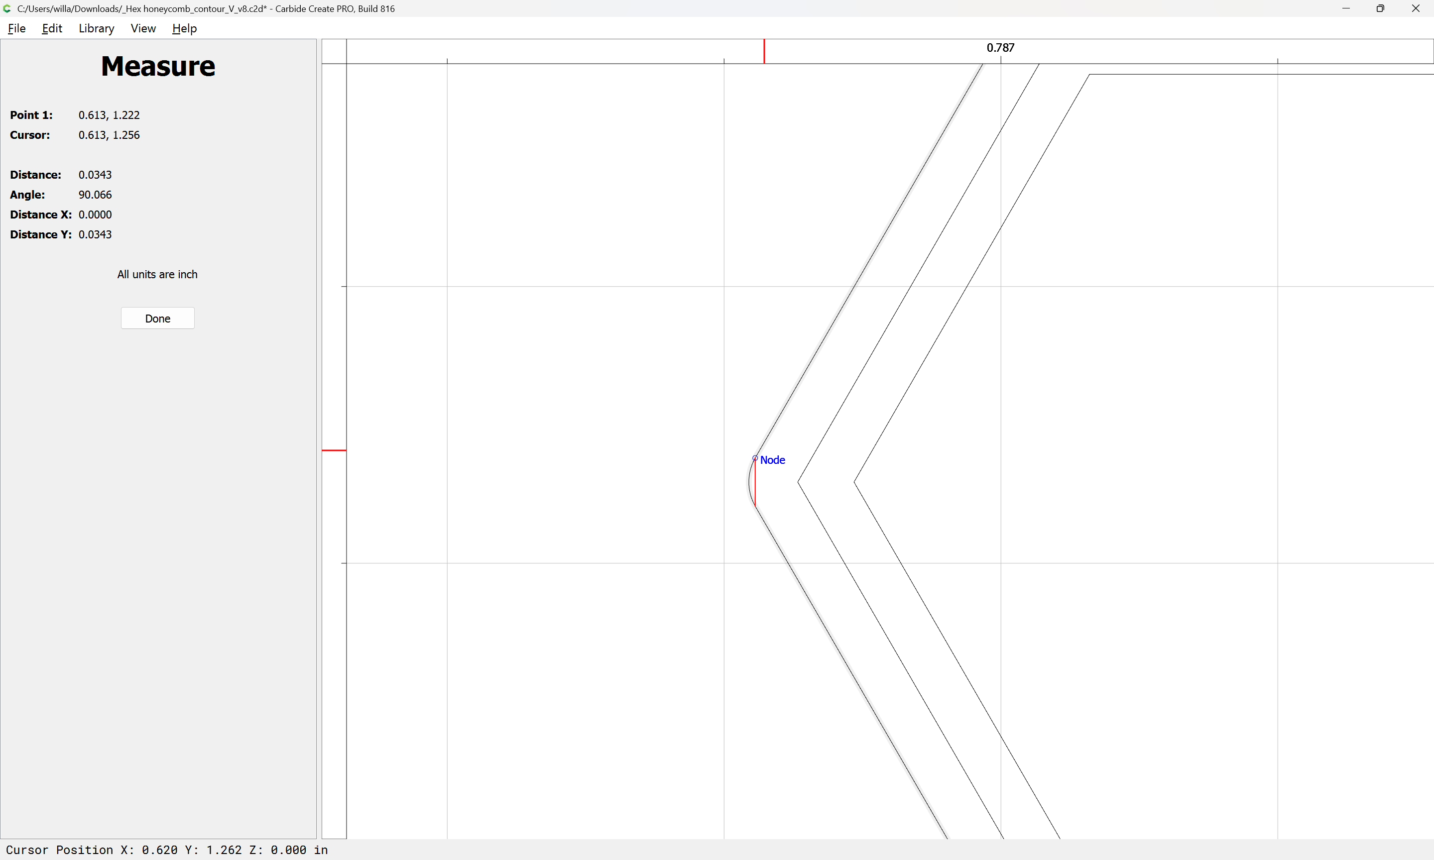
Task: Open the Help menu
Action: pyautogui.click(x=184, y=28)
